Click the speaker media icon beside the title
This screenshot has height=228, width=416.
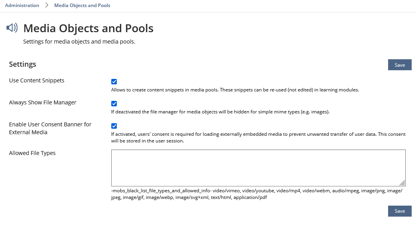pyautogui.click(x=12, y=28)
